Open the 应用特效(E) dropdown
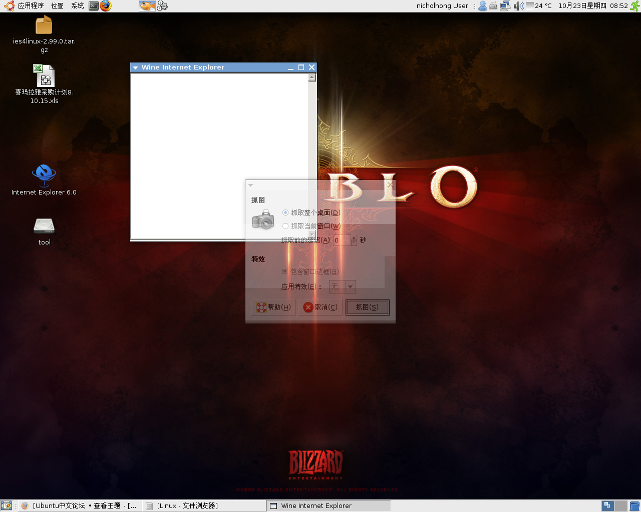This screenshot has height=512, width=641. 343,286
